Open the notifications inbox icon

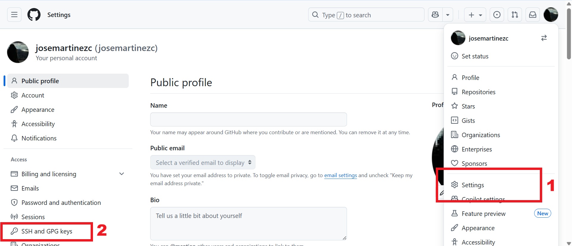click(x=533, y=15)
